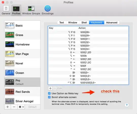Open the gear actions dropdown menu
This screenshot has width=137, height=114.
click(21, 107)
